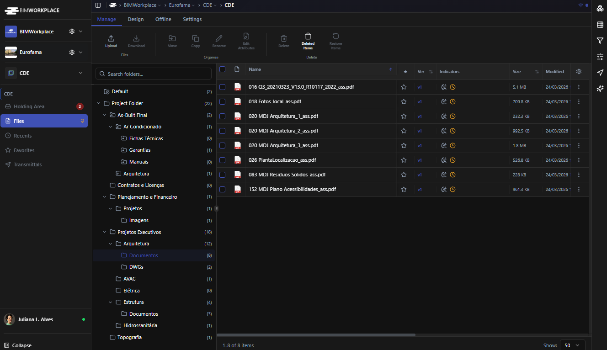Click the Download toolbar icon
The width and height of the screenshot is (607, 350).
click(x=136, y=38)
